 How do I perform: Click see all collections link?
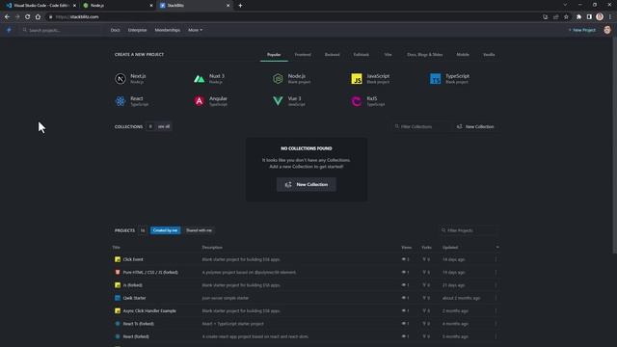pyautogui.click(x=164, y=126)
